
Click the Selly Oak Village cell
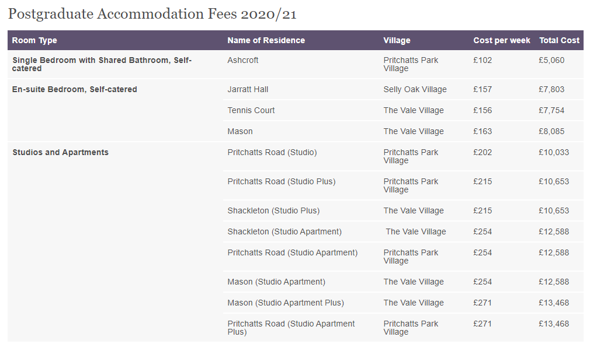tap(415, 89)
